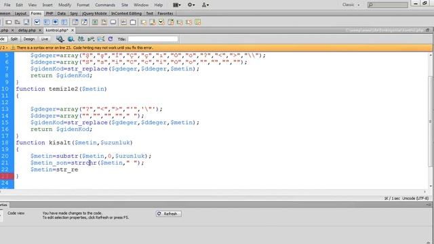The height and width of the screenshot is (244, 434).
Task: Insert a Select list/menu element
Action: 75,22
